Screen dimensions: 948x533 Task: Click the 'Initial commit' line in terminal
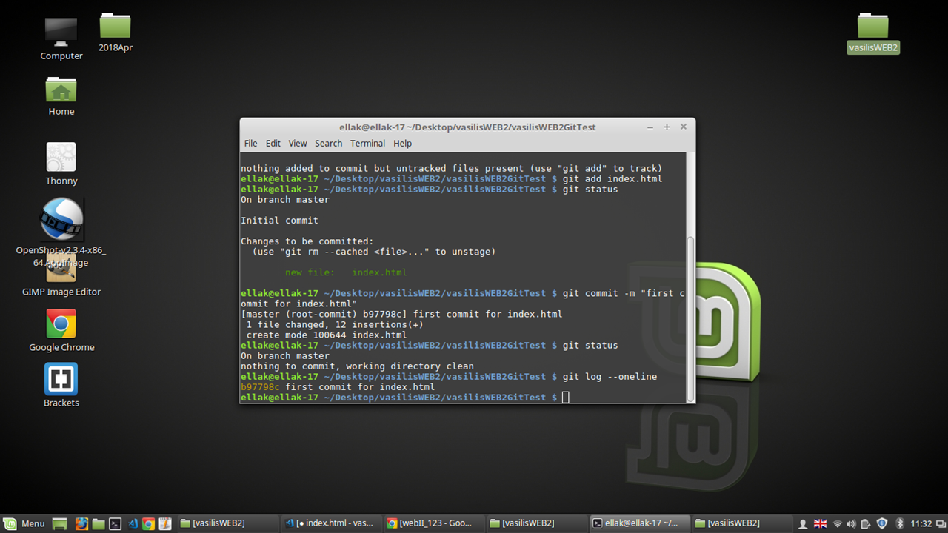279,221
